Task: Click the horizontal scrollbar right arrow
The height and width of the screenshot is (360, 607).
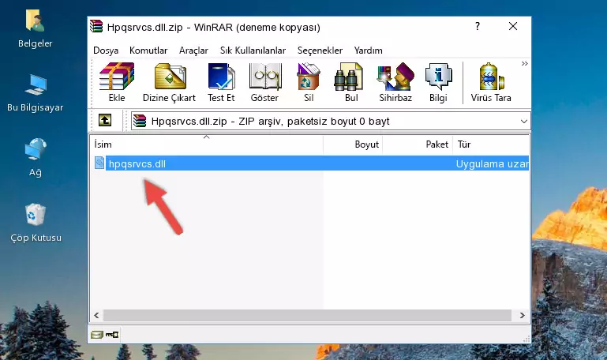Action: point(522,315)
